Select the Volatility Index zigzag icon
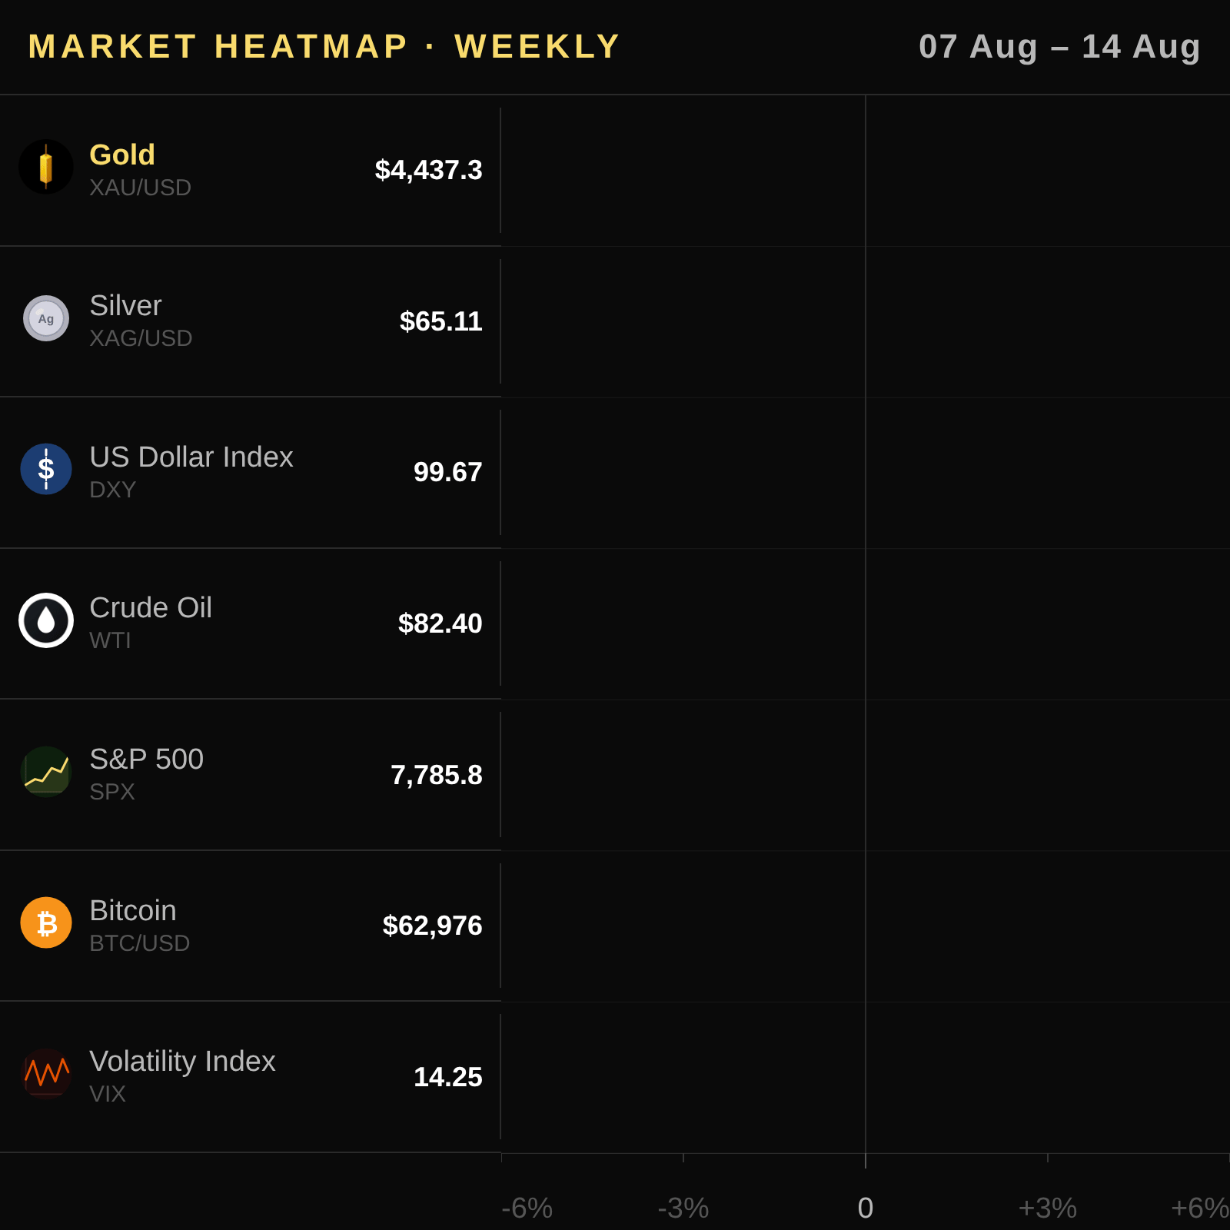The image size is (1230, 1230). tap(46, 1074)
